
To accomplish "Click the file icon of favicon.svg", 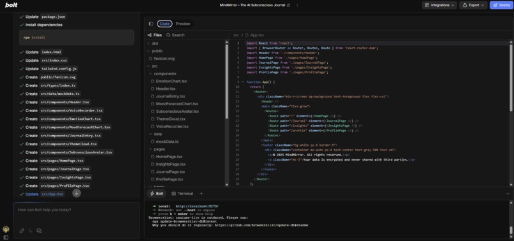I will click(x=151, y=59).
